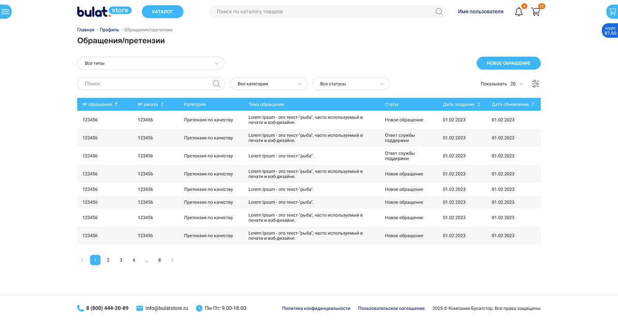Open Политика конфиденциальности link in footer
Viewport: 618px width, 322px height.
(x=316, y=309)
